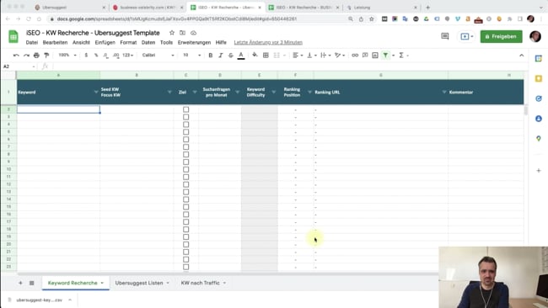Add a new sheet with plus icon
Viewport: 548px width, 308px height.
(20, 283)
